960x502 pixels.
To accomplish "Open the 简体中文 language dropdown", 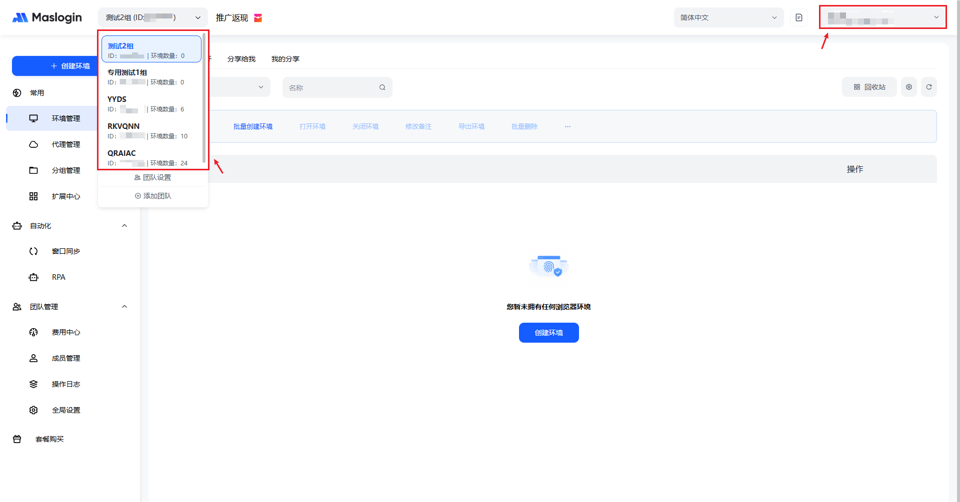I will click(x=728, y=17).
